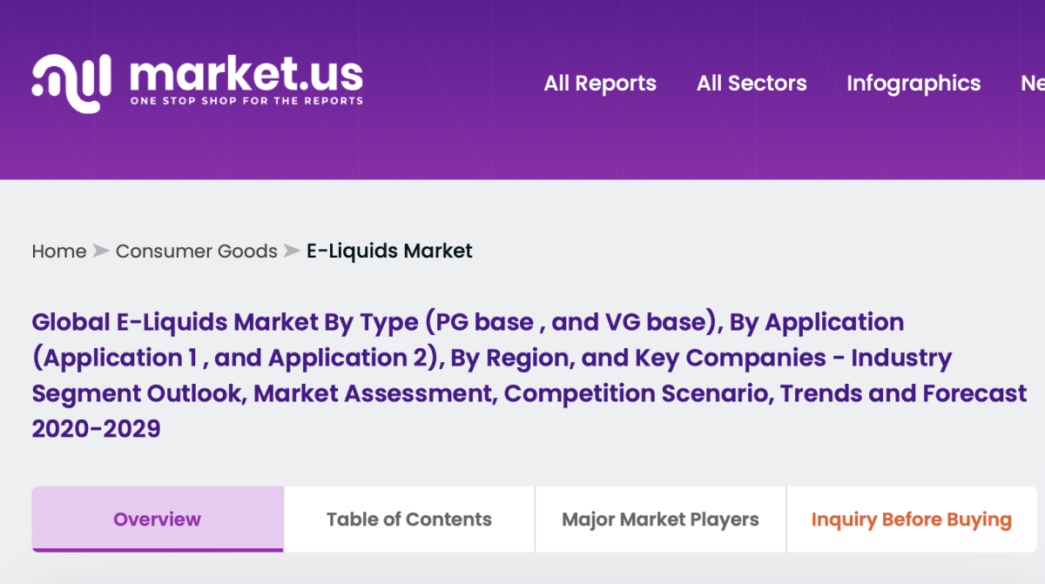Image resolution: width=1045 pixels, height=584 pixels.
Task: Select the E-Liquids Market breadcrumb item
Action: point(389,252)
